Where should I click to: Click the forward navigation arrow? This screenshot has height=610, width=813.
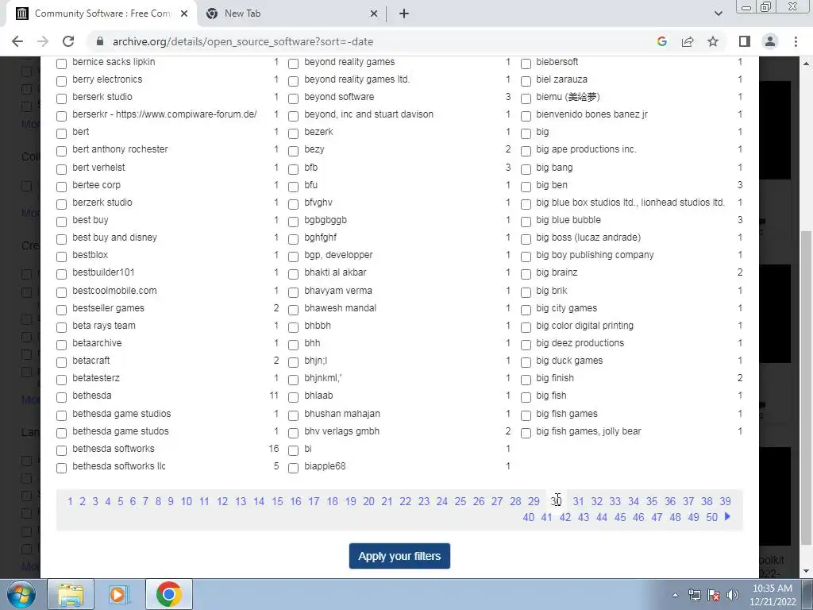pos(43,41)
